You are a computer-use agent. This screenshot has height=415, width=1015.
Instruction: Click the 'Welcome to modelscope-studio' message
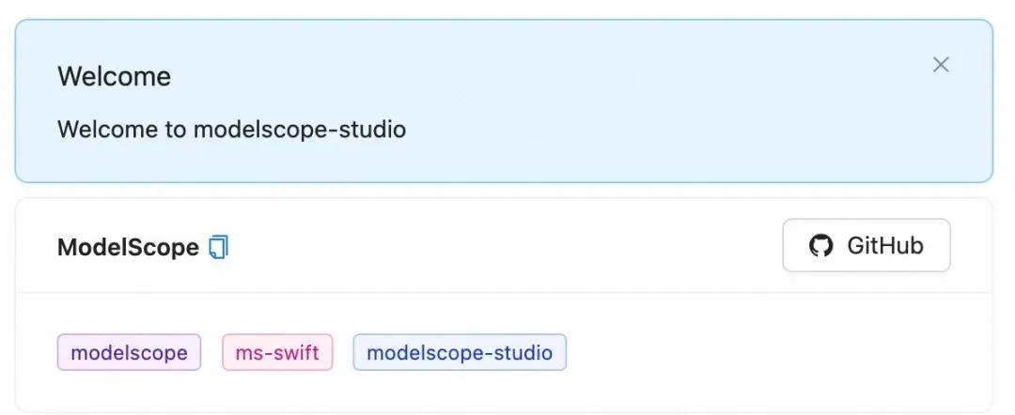tap(232, 130)
